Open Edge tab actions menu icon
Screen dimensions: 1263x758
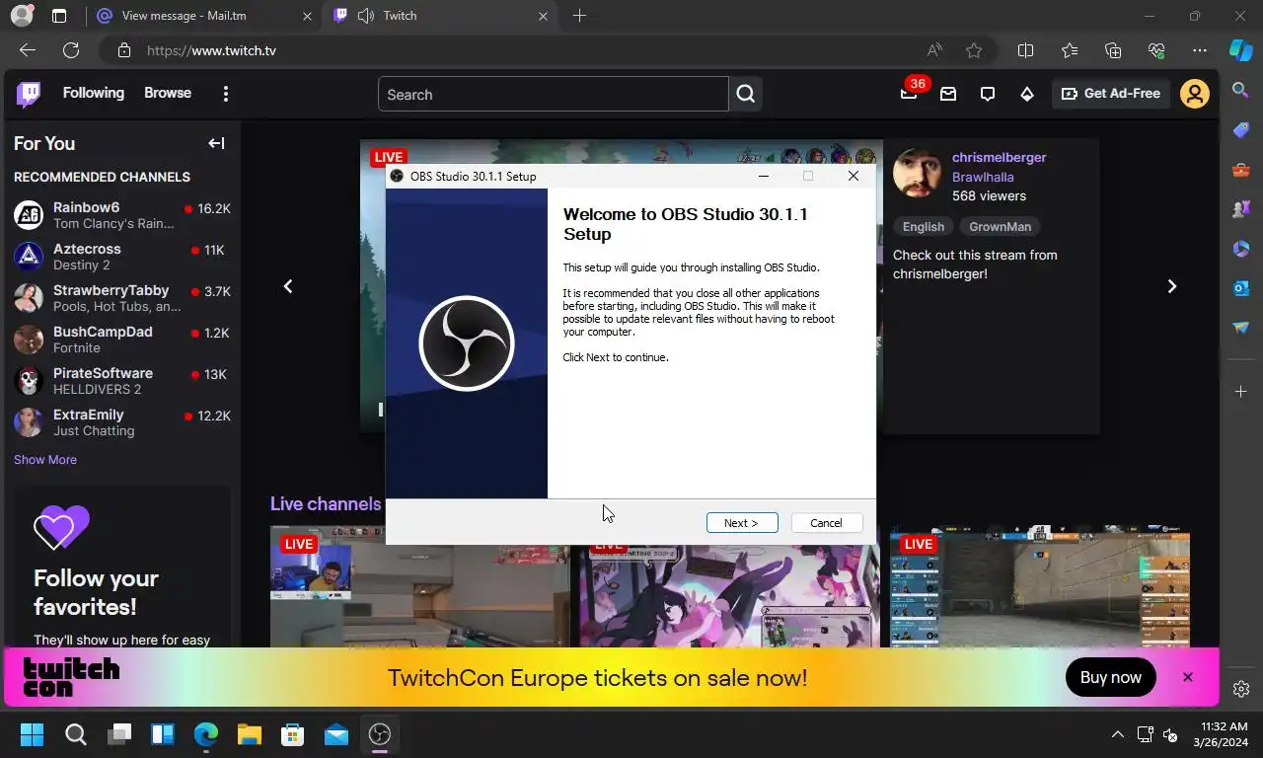[59, 16]
